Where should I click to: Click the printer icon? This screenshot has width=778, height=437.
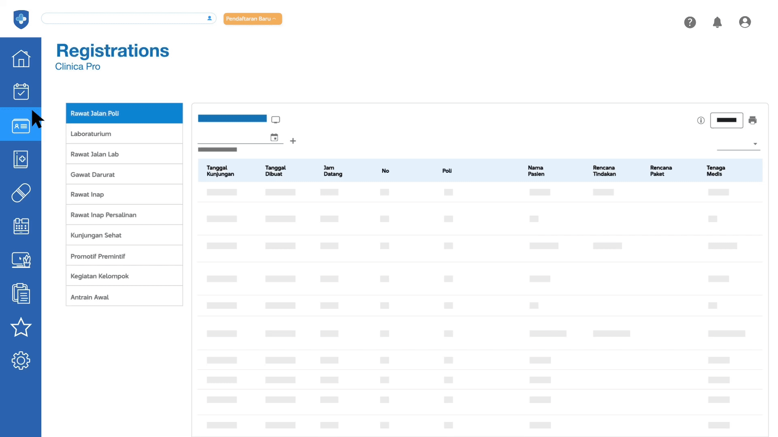tap(752, 120)
